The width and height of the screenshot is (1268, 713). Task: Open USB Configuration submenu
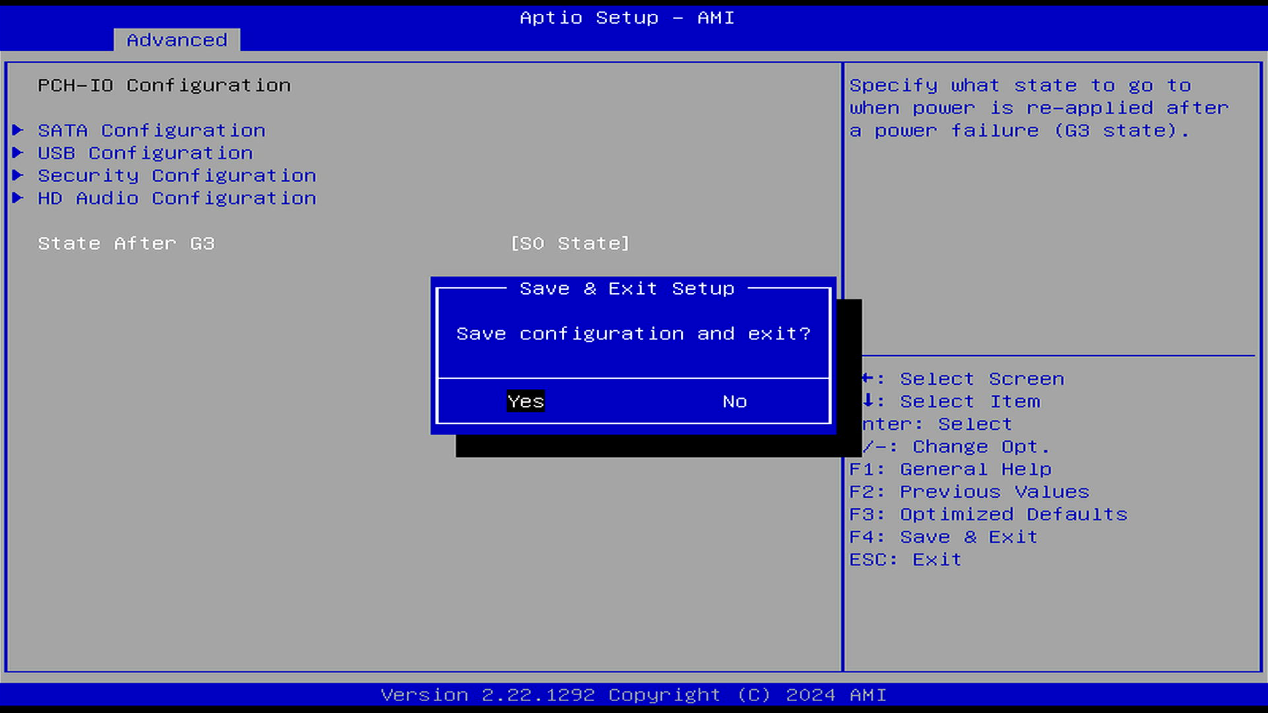[x=145, y=153]
